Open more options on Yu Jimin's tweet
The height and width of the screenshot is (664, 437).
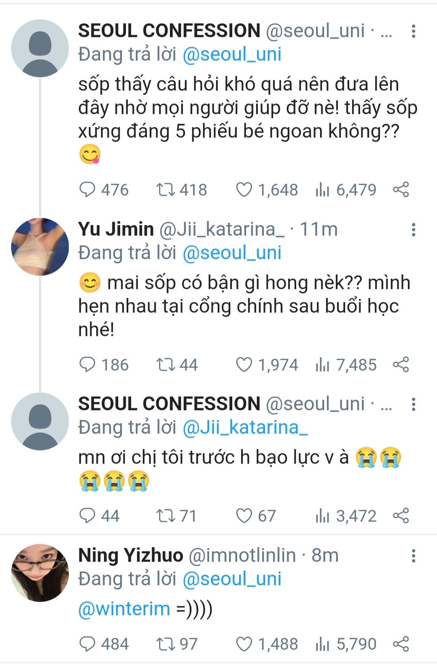tap(413, 230)
